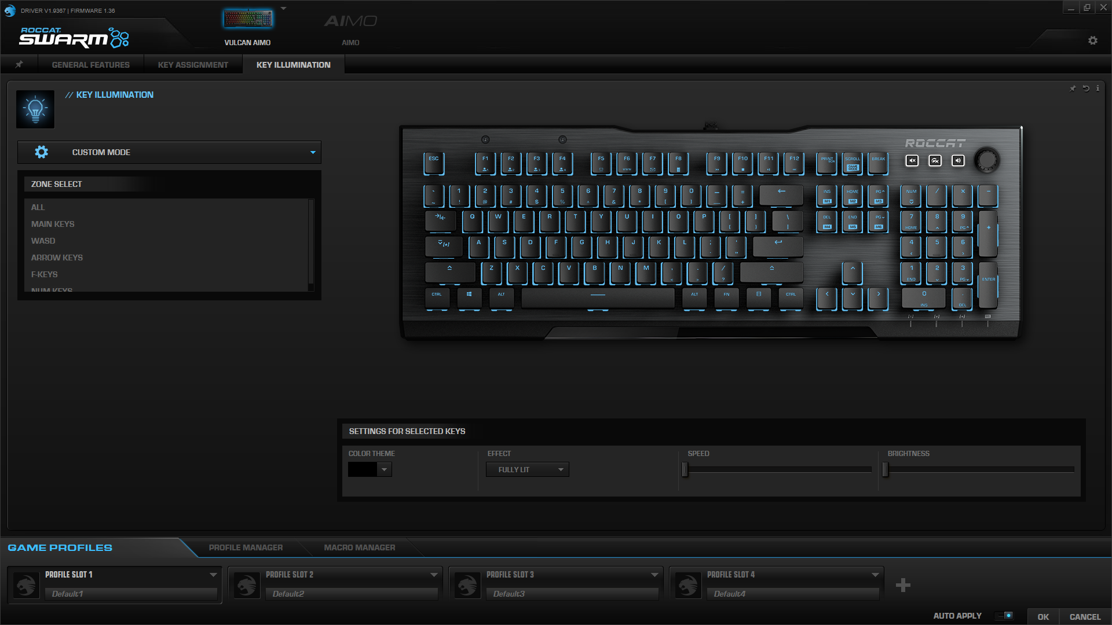Expand the device list arrow beside Vulcan AIMO
Screen dimensions: 1112x625
tap(284, 9)
